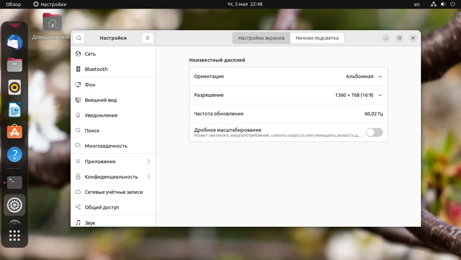Expand the Конфиденциальность sidebar entry
461x260 pixels.
pyautogui.click(x=113, y=176)
